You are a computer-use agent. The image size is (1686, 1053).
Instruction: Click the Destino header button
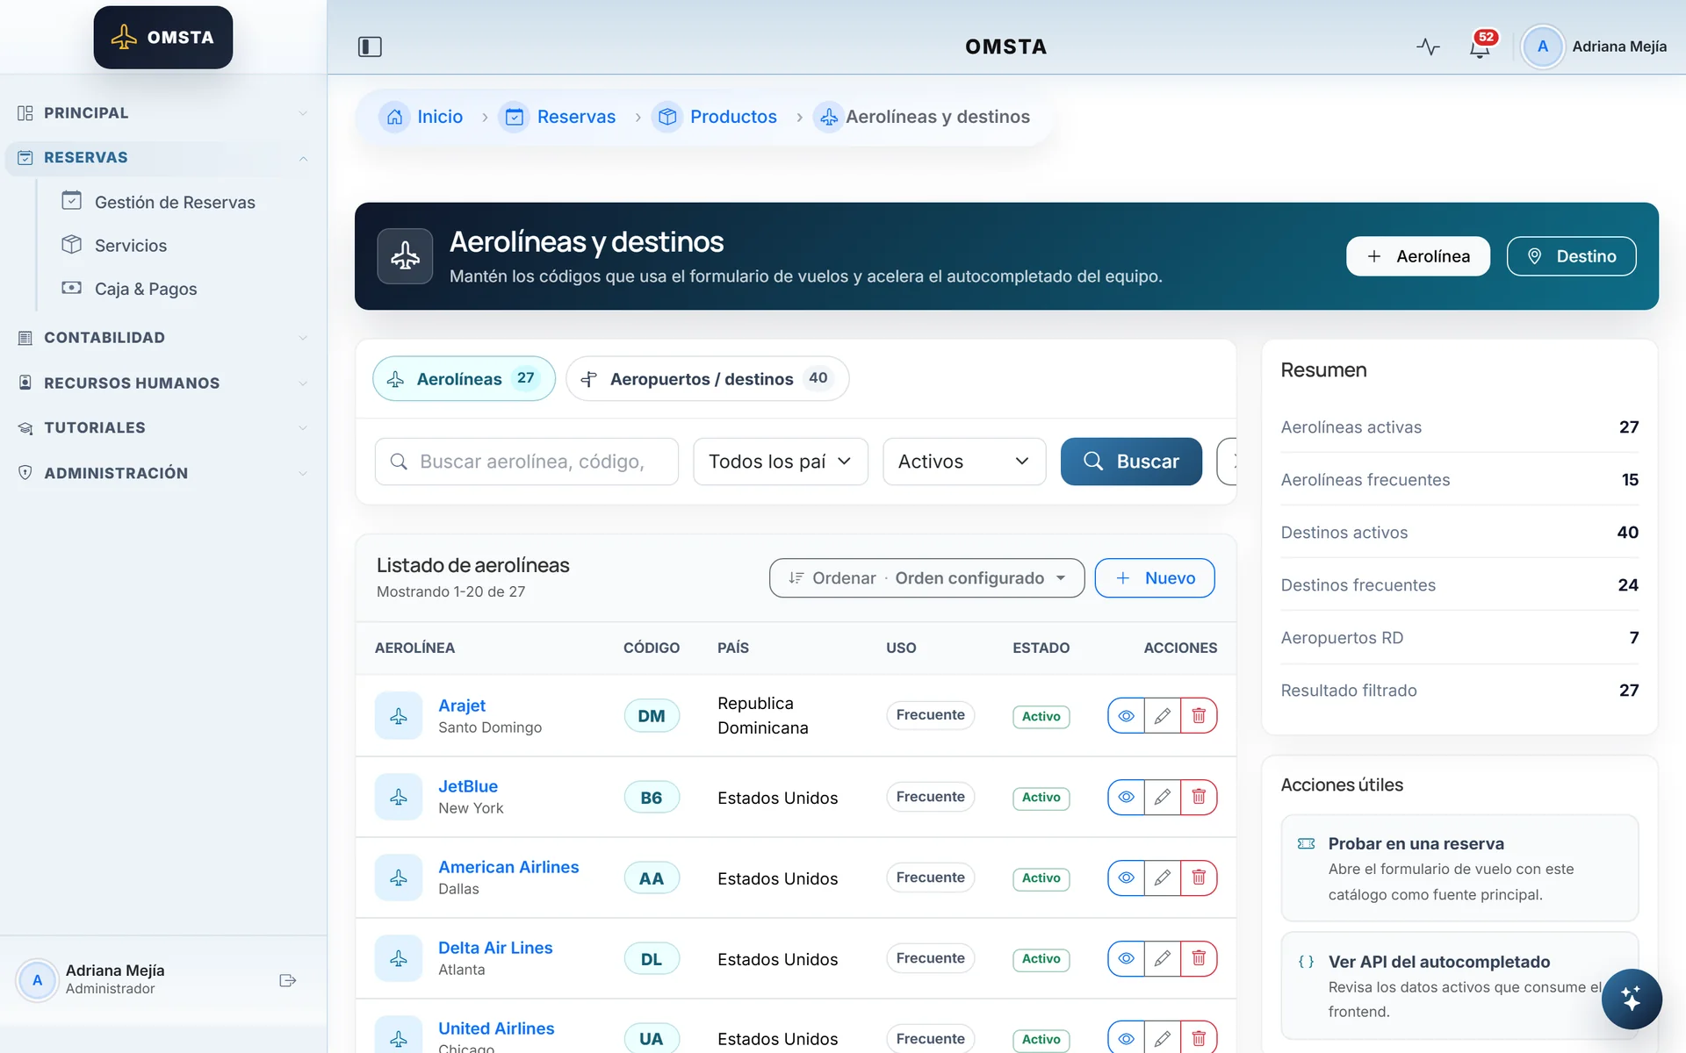[x=1572, y=256]
